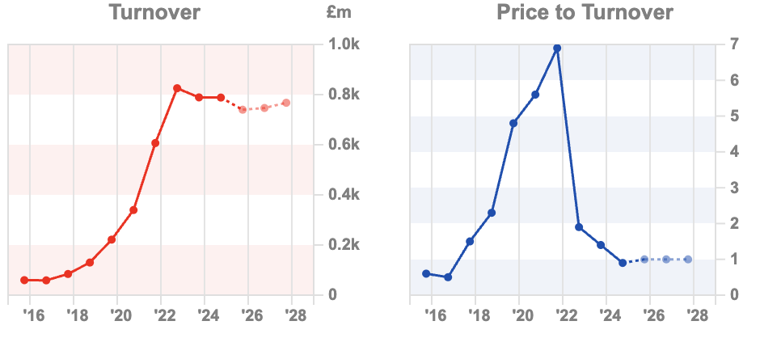Click the first dotted forecast point on Turnover chart

point(243,109)
